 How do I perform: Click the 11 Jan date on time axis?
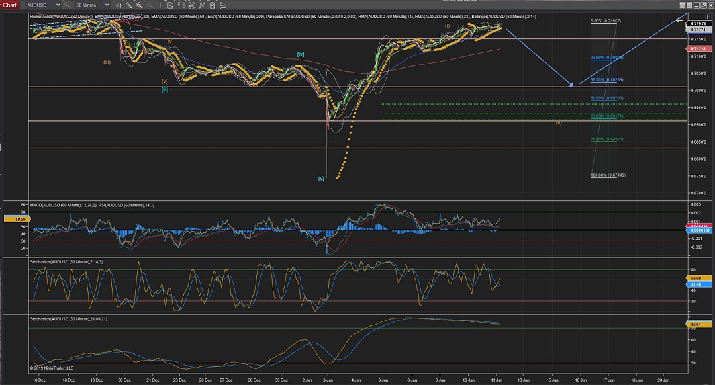pos(497,380)
